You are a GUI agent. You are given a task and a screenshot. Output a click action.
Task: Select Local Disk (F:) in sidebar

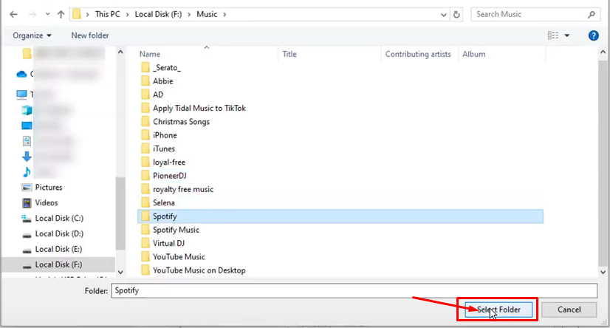[x=58, y=264]
